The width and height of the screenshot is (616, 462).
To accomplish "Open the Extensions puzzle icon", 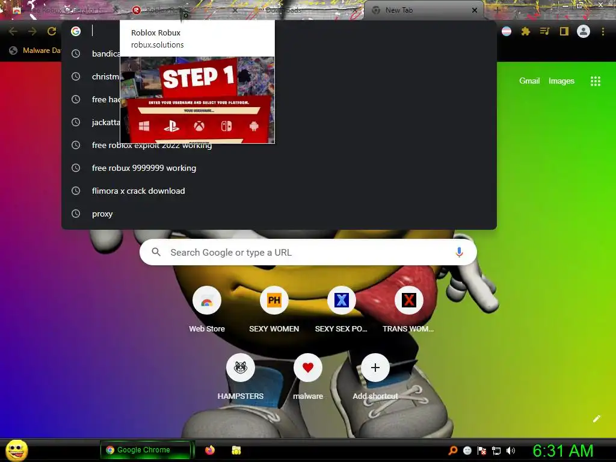I will tap(526, 31).
